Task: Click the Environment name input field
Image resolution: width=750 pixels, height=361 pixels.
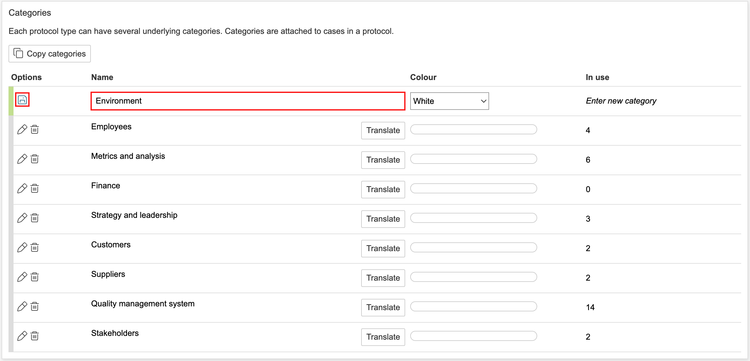Action: tap(248, 101)
